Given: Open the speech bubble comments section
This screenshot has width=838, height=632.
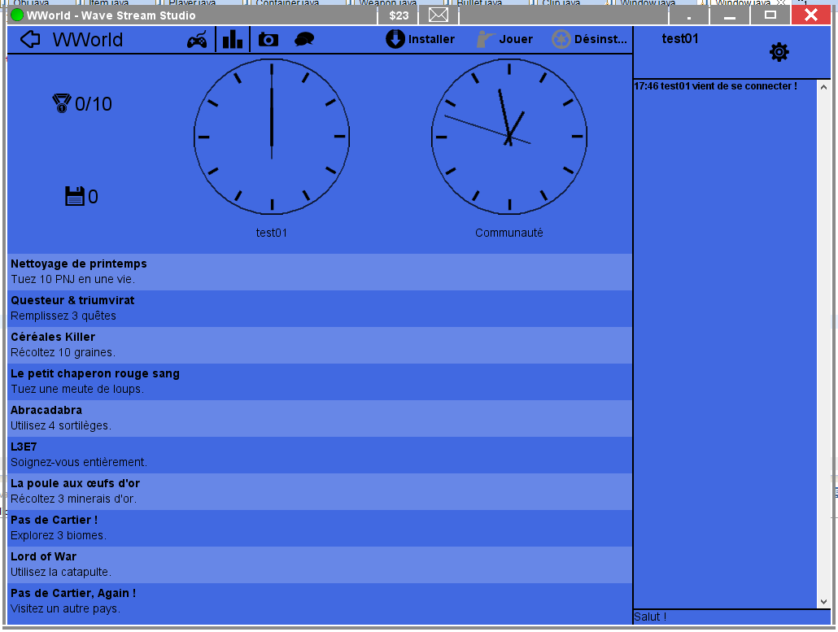Looking at the screenshot, I should 304,40.
